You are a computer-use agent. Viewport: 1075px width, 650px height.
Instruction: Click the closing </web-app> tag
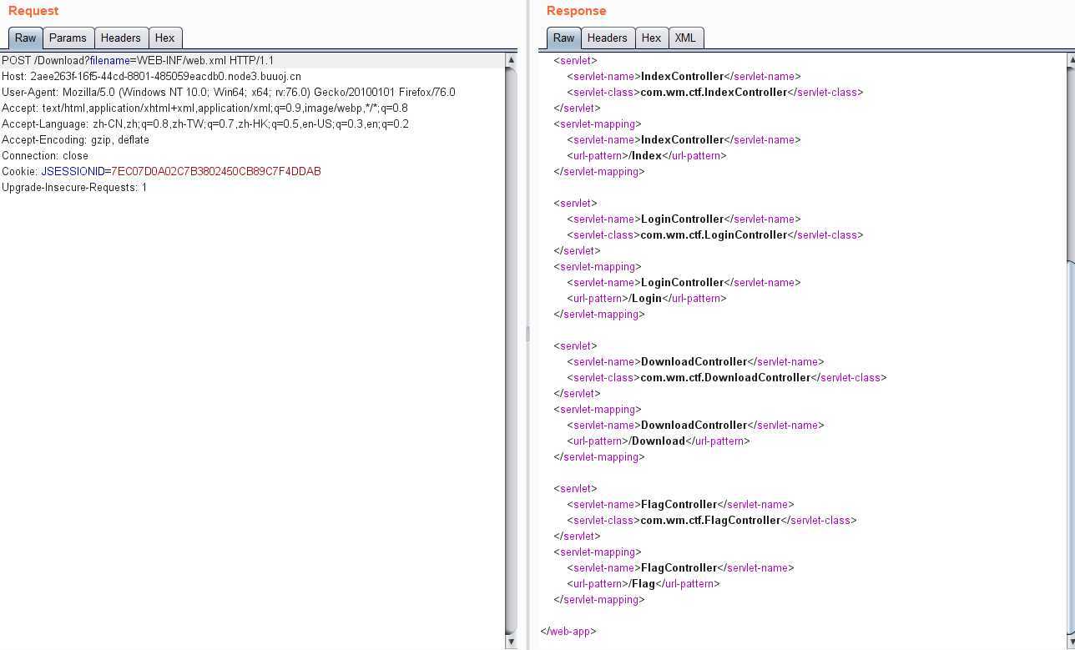[x=568, y=632]
